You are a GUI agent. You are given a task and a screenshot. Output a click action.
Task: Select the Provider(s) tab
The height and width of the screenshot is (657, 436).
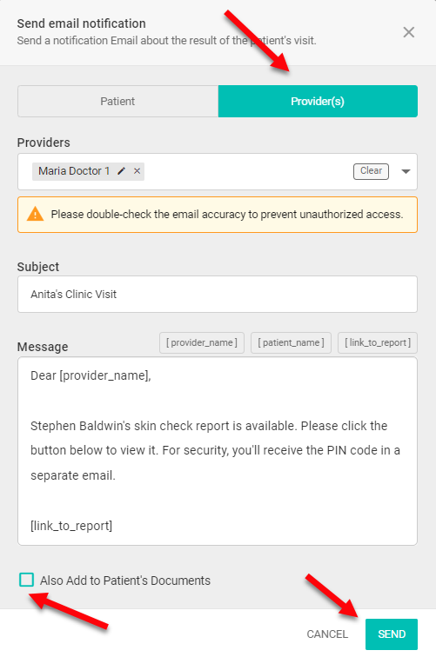coord(318,102)
